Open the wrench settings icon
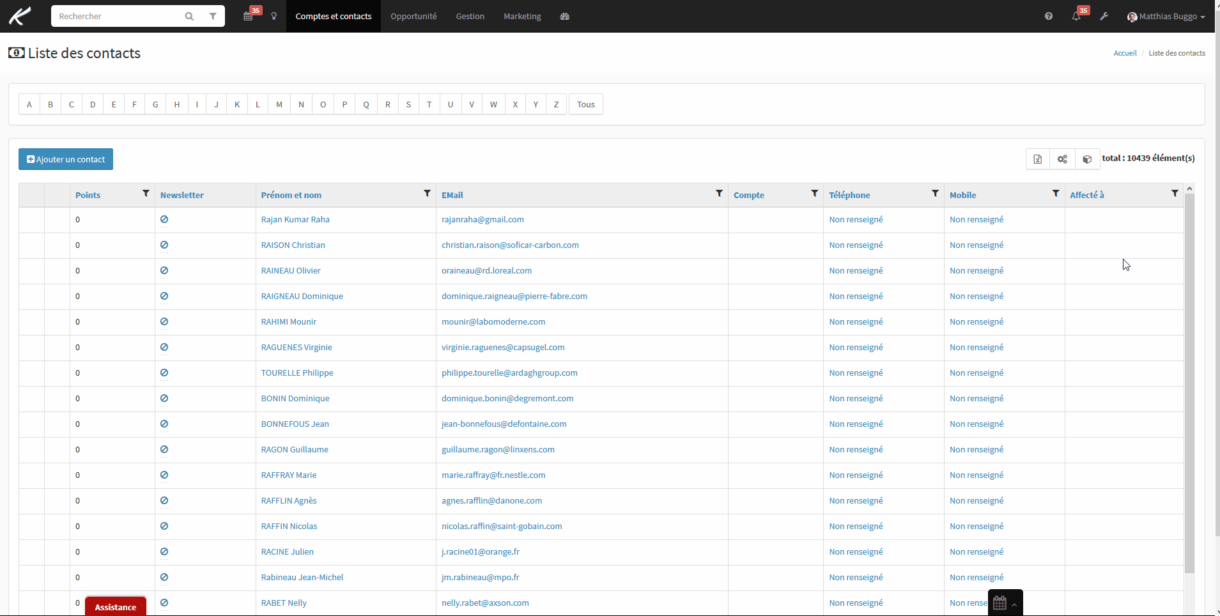This screenshot has height=616, width=1220. tap(1104, 16)
